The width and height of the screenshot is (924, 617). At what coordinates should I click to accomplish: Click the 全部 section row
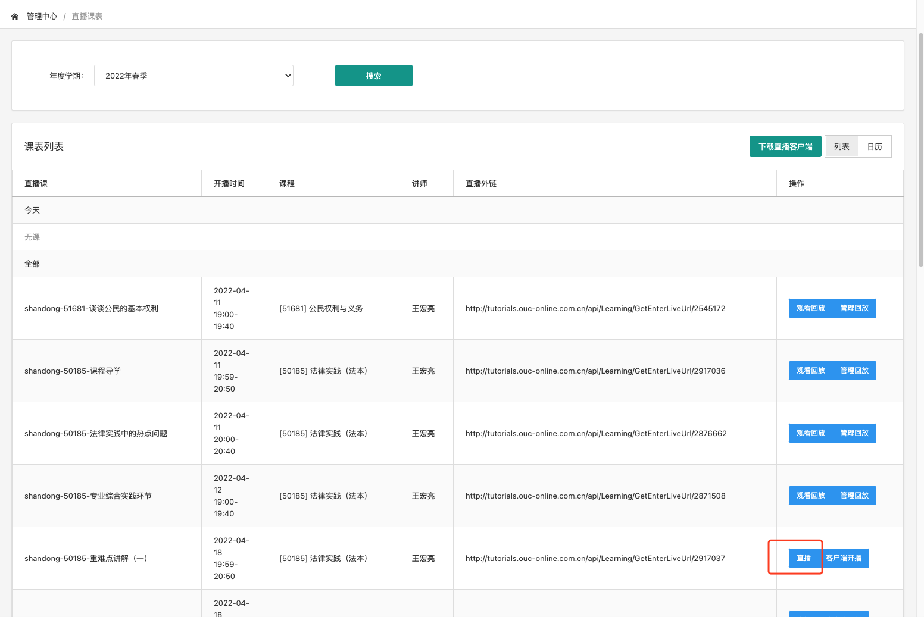click(x=458, y=264)
